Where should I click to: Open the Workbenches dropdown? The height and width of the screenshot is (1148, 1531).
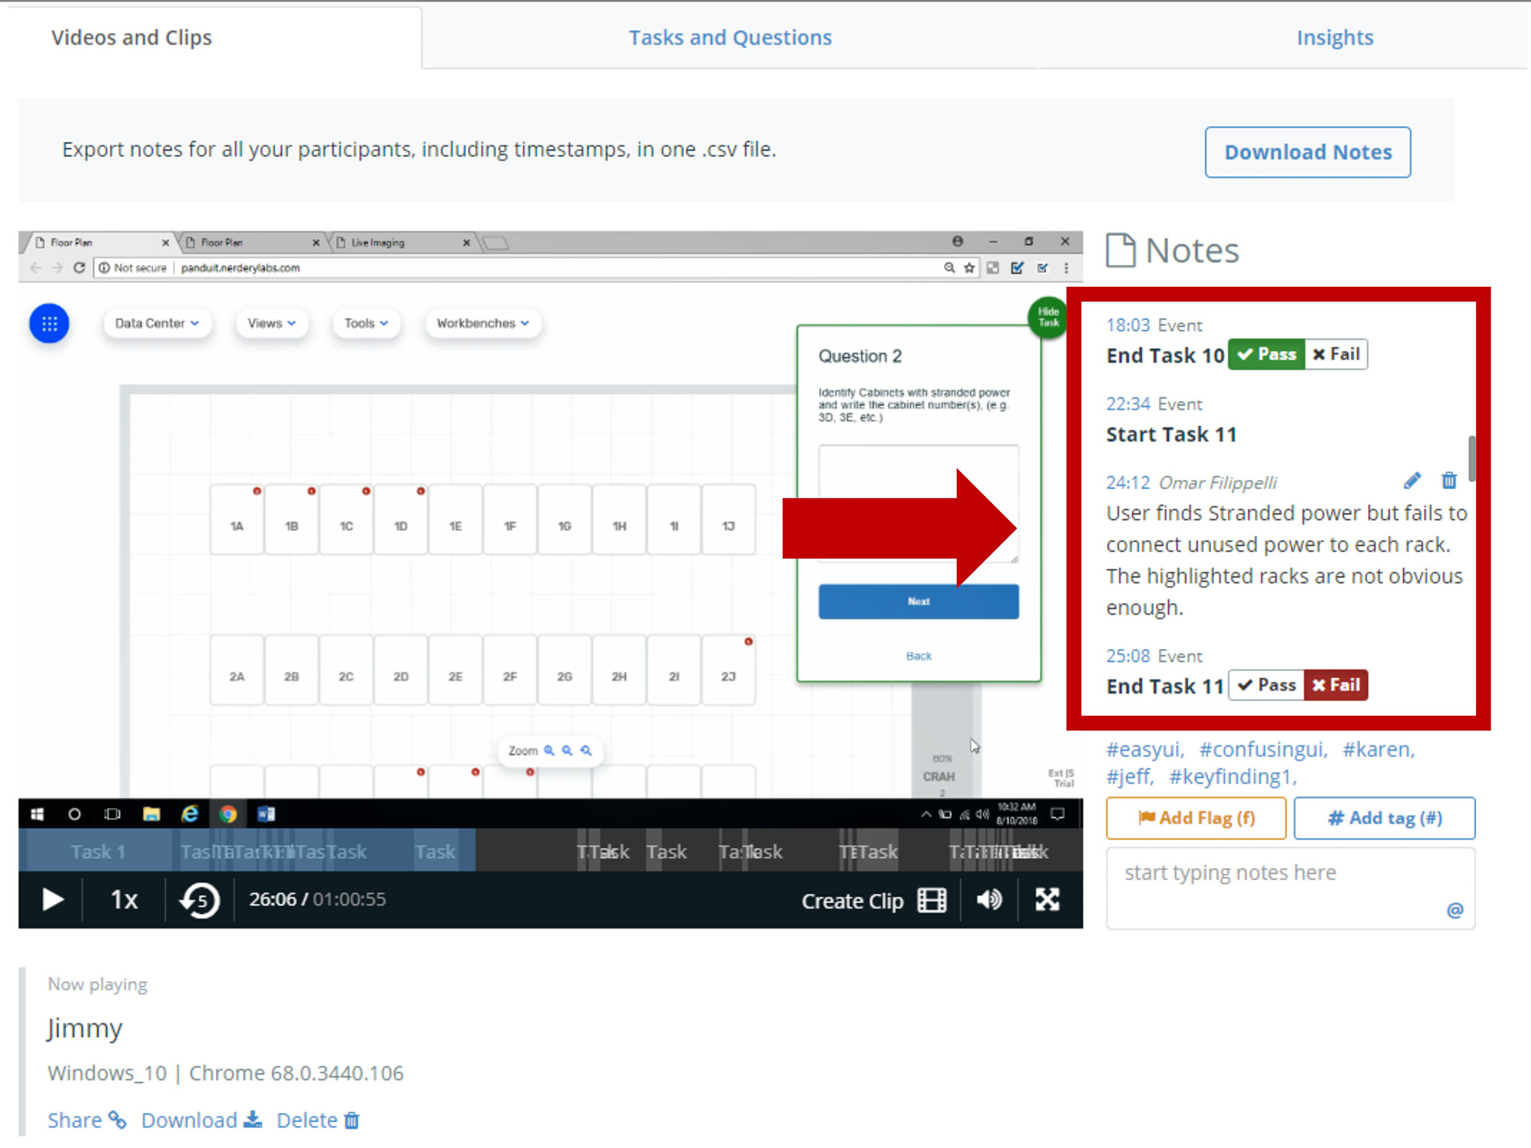tap(483, 324)
